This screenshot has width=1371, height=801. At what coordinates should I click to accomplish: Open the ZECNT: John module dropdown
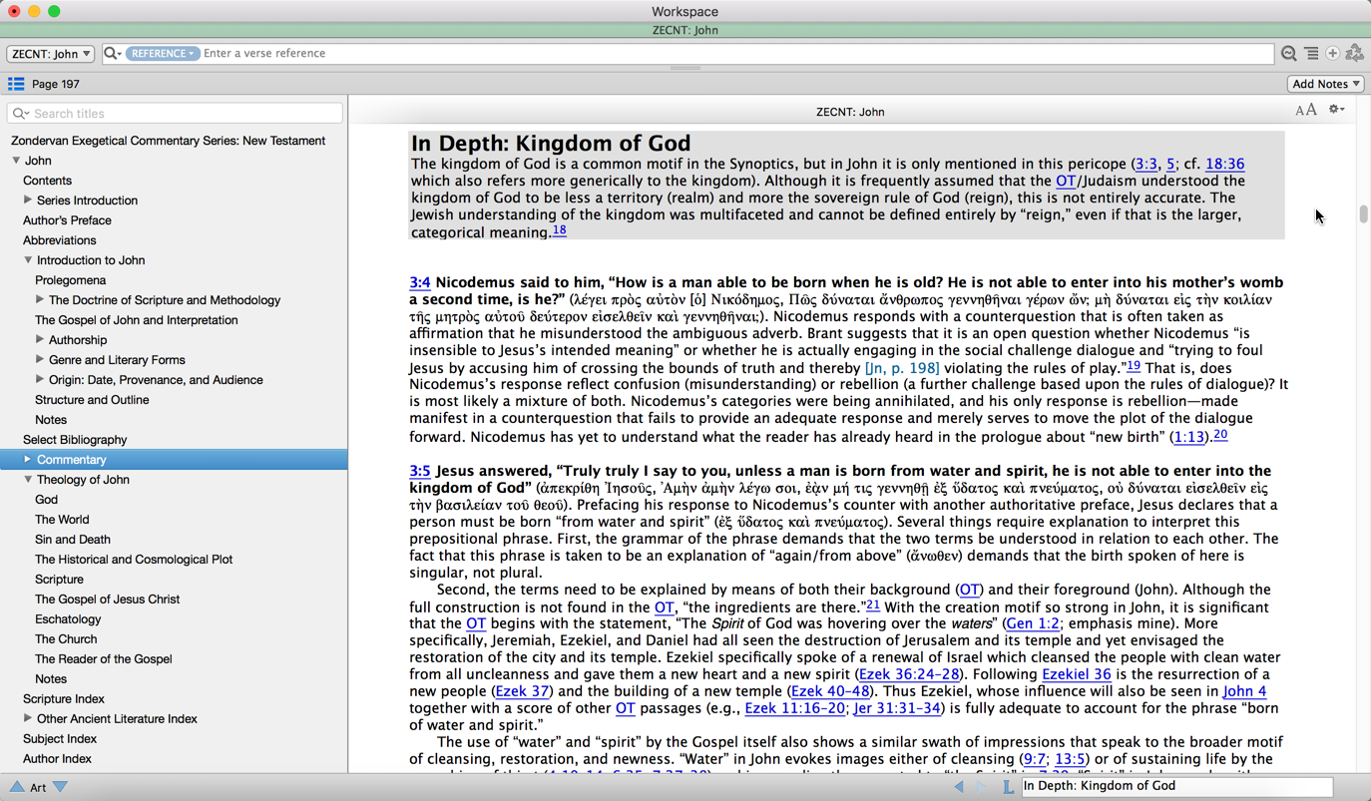click(x=51, y=54)
